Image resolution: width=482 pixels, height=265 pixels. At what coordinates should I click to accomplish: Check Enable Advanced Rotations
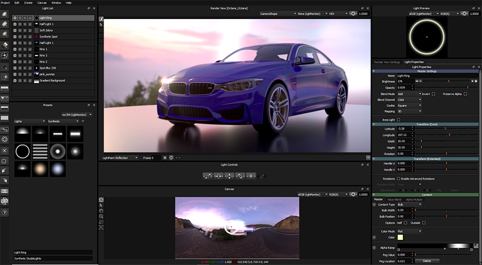[x=398, y=179]
